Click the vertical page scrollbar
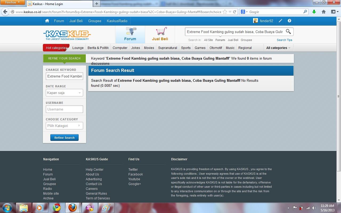The image size is (341, 213). [339, 96]
